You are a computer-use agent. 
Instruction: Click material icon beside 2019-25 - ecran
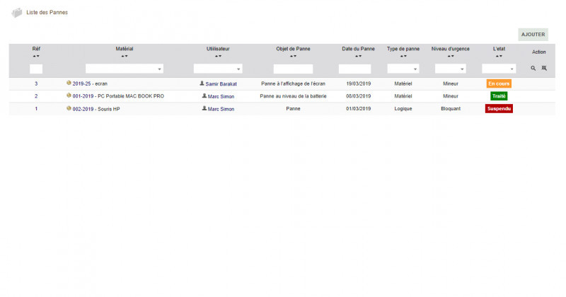69,83
